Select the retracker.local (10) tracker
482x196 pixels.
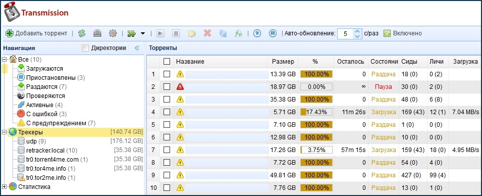47,151
